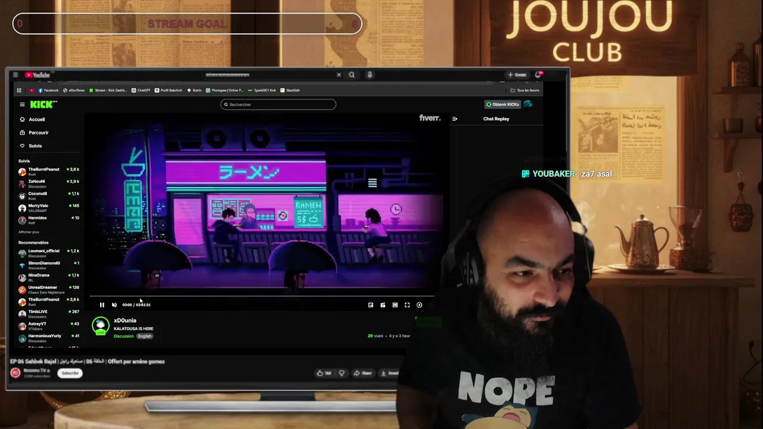Like the YouTube video
The width and height of the screenshot is (763, 429).
click(x=324, y=373)
